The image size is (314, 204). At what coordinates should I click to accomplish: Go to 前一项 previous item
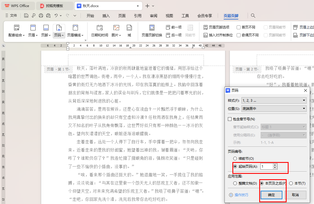click(x=174, y=27)
